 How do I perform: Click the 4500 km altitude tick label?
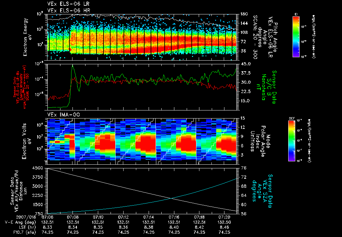[37, 168]
